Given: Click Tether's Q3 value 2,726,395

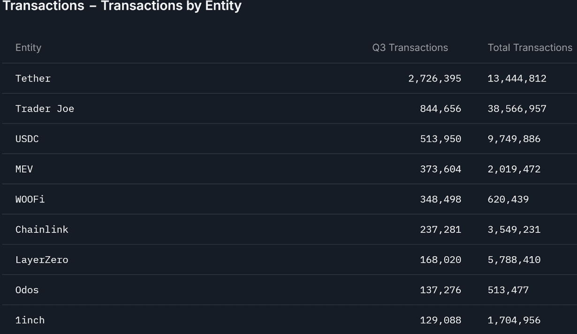Looking at the screenshot, I should coord(434,78).
